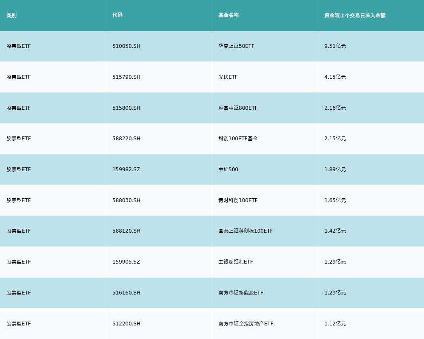Click inflow amount 4.15亿元

pos(335,77)
